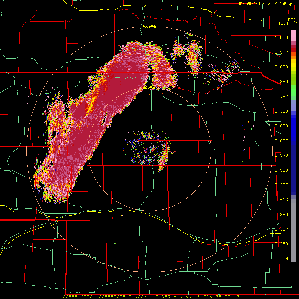Click the 0.413 scale value
The width and height of the screenshot is (299, 299).
281,200
